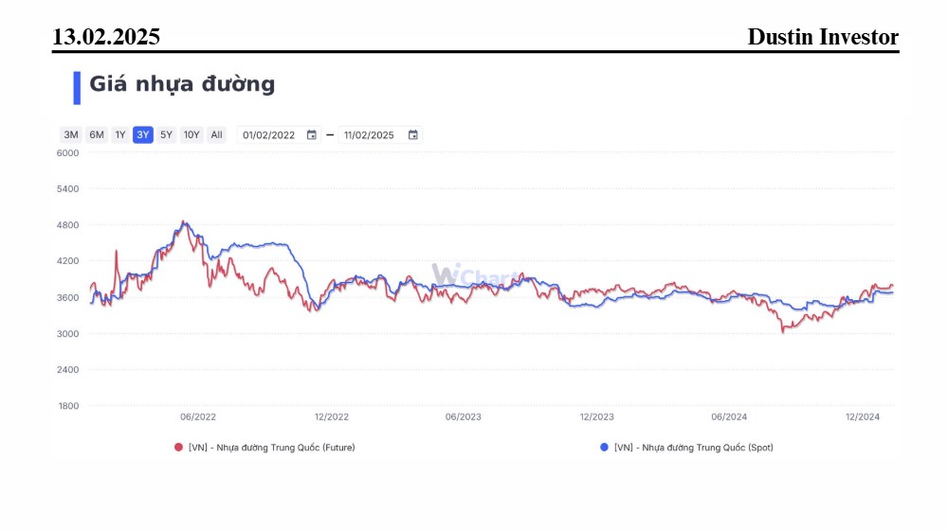The height and width of the screenshot is (530, 948).
Task: Switch to the 1Y time range
Action: click(x=120, y=134)
